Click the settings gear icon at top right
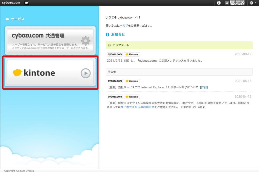The height and width of the screenshot is (172, 259). pos(251,3)
